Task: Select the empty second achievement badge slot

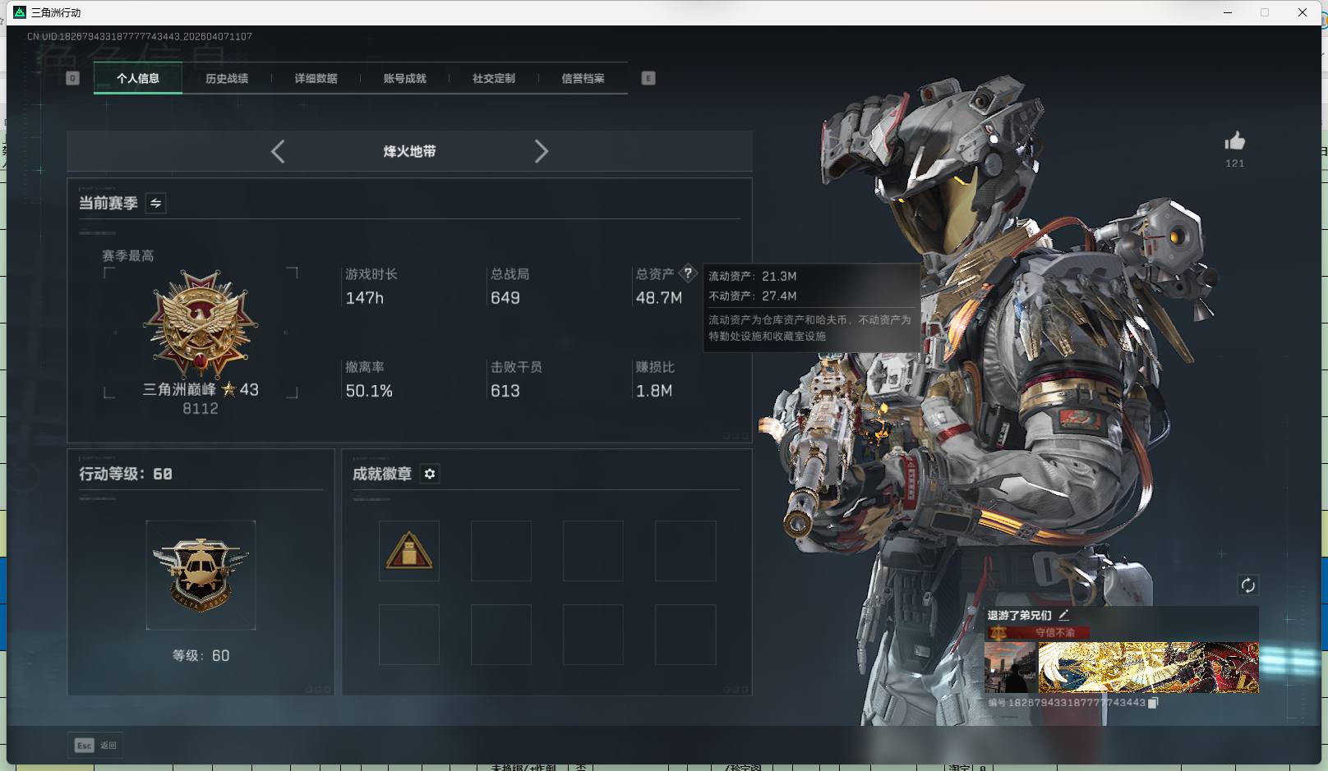Action: [x=501, y=551]
